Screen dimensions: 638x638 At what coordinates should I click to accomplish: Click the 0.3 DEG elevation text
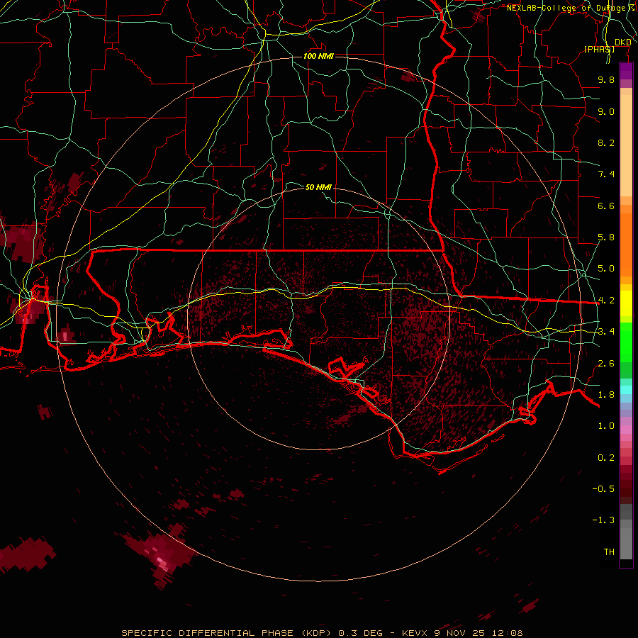coord(361,633)
